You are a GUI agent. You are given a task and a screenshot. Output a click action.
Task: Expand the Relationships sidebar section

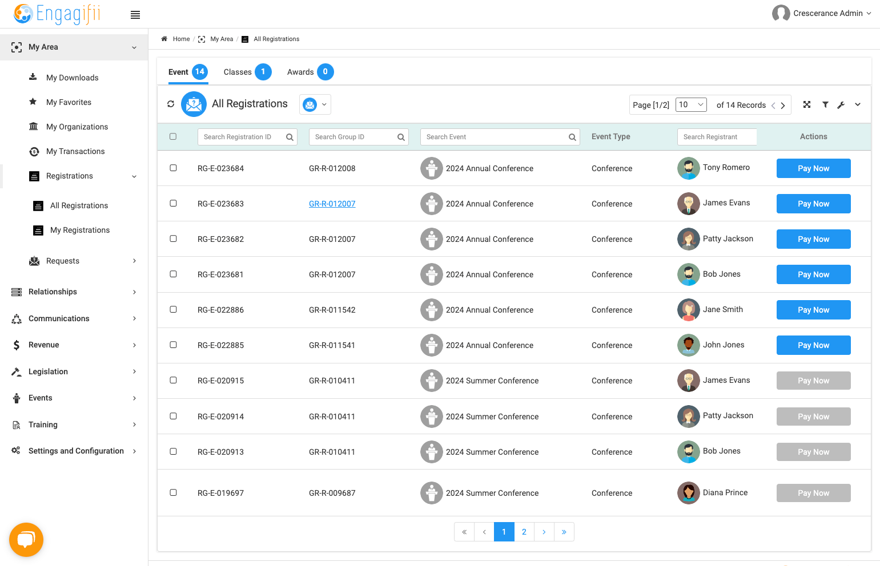(74, 292)
